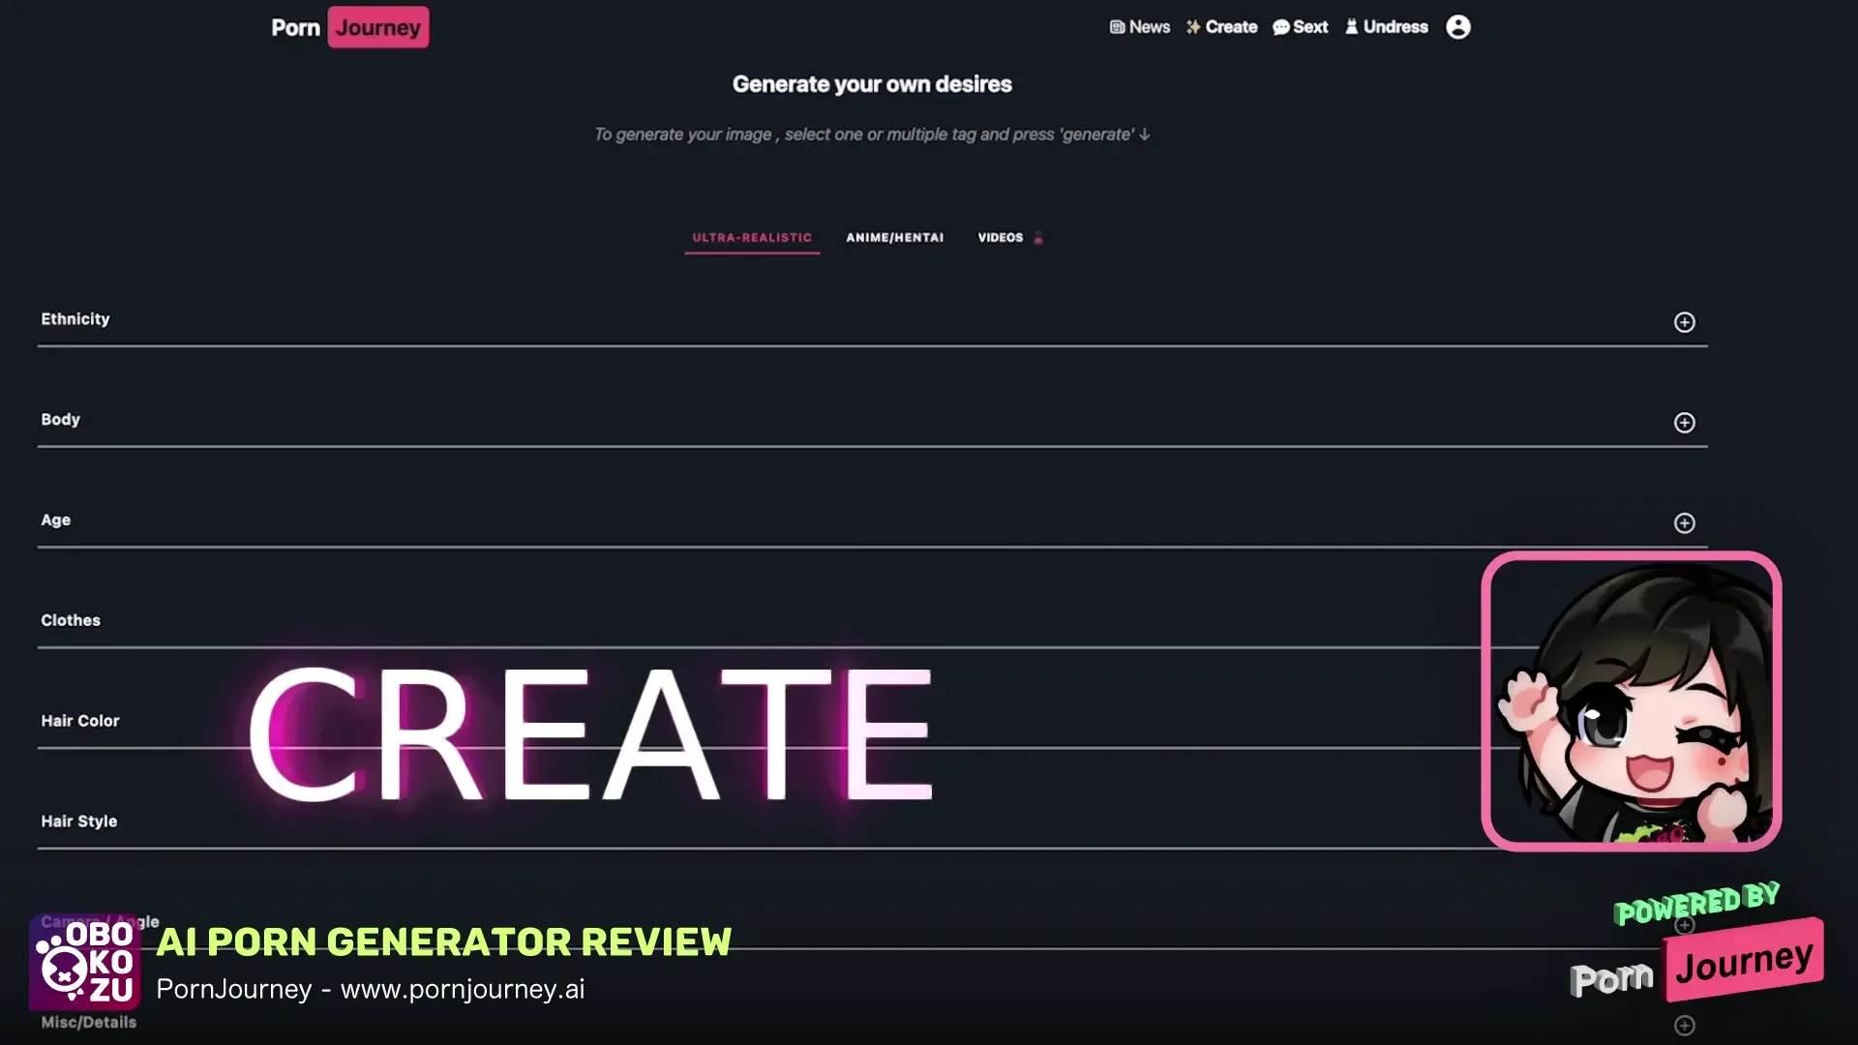Select the Ultra-Realistic tab
The height and width of the screenshot is (1045, 1858).
pyautogui.click(x=752, y=238)
